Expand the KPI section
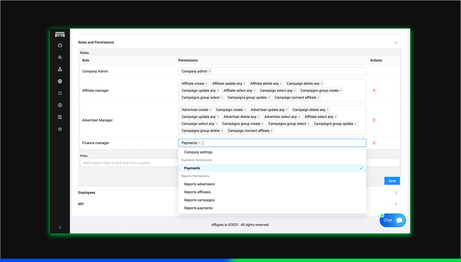This screenshot has height=262, width=461. pyautogui.click(x=396, y=204)
